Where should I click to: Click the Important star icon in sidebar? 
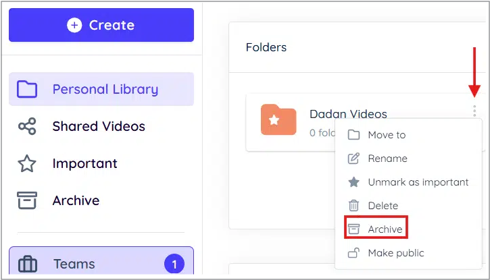point(27,163)
